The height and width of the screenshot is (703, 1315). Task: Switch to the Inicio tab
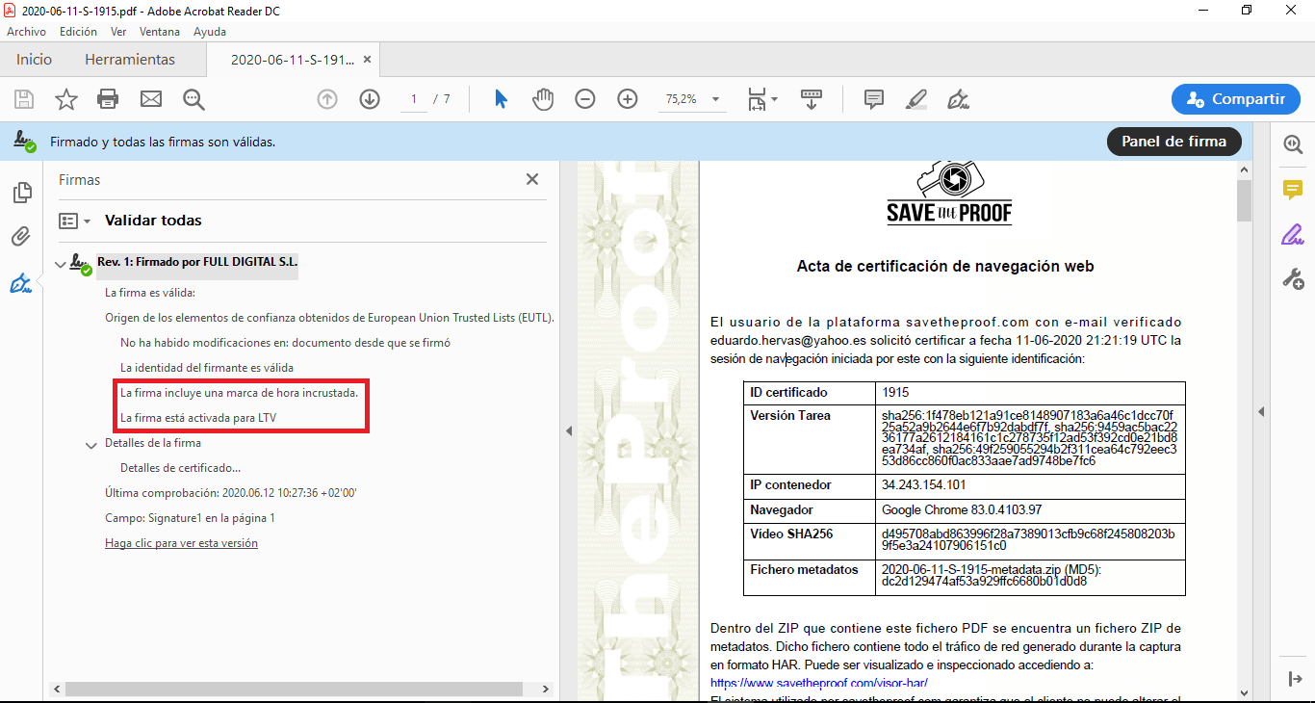tap(34, 60)
